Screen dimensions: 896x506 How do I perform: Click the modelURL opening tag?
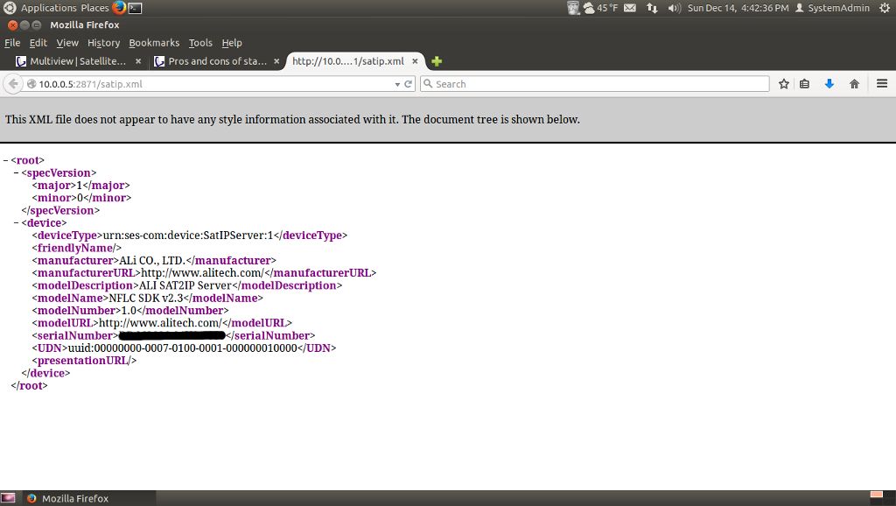(65, 323)
